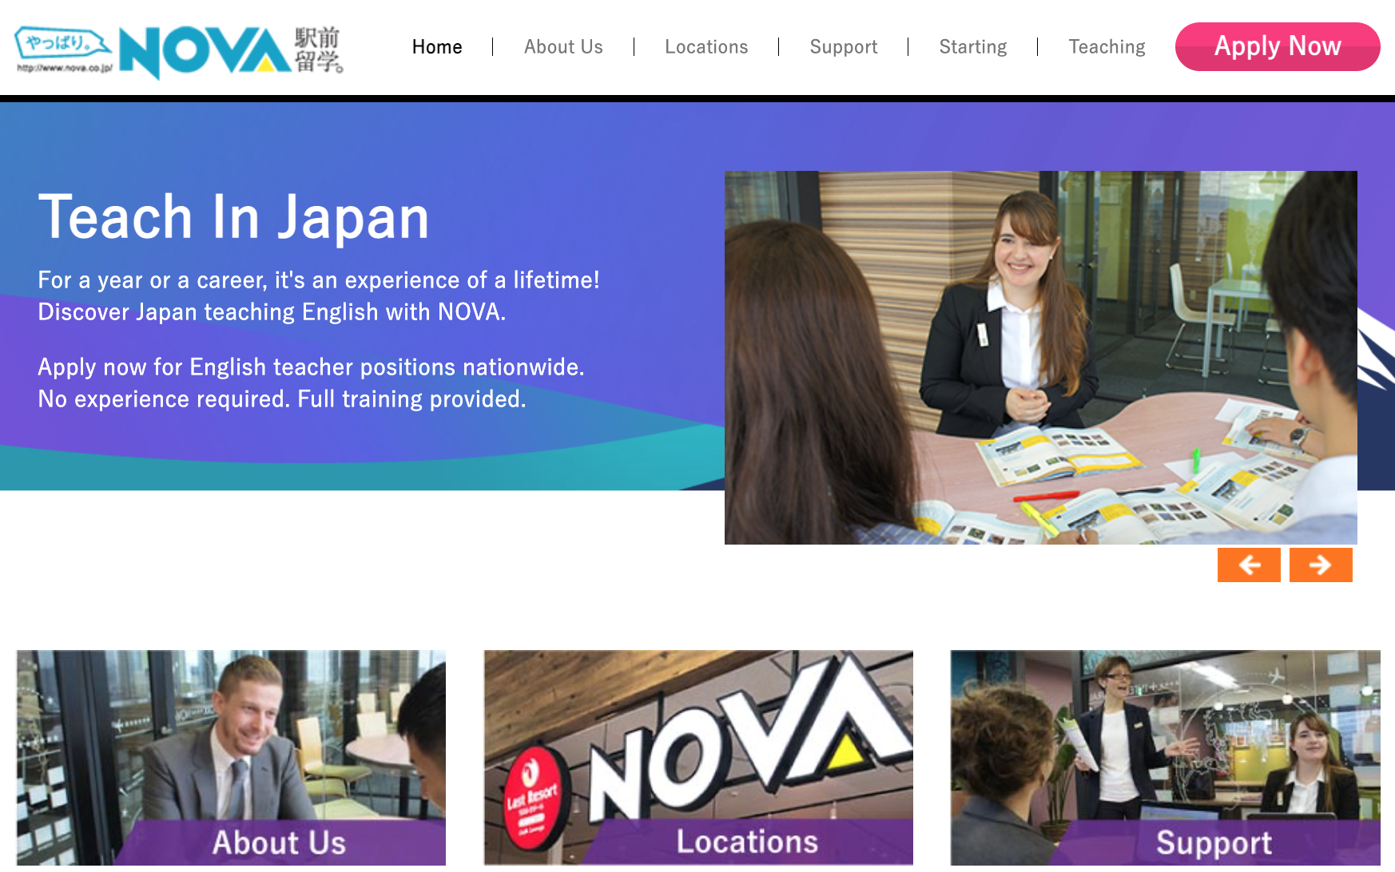
Task: Click the Teach In Japan heading
Action: [x=234, y=217]
